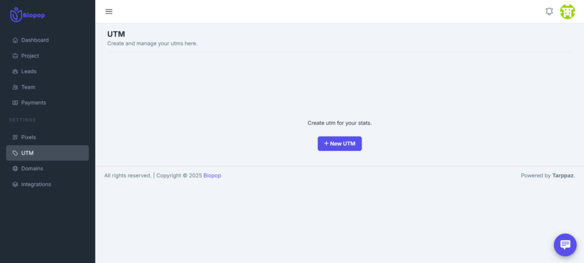The width and height of the screenshot is (584, 263).
Task: Click the Integrations layers icon
Action: tap(15, 184)
